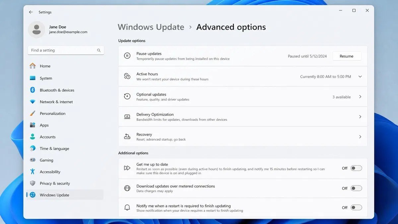
Task: Click the Gaming controller icon
Action: click(33, 160)
